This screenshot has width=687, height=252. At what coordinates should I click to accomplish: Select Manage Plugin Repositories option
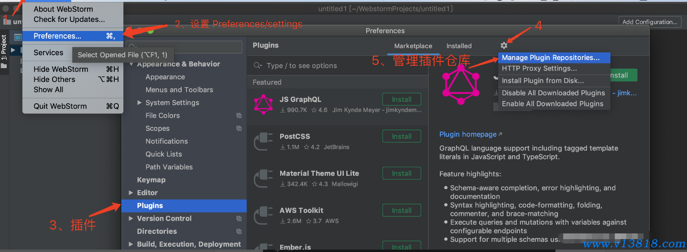click(554, 58)
